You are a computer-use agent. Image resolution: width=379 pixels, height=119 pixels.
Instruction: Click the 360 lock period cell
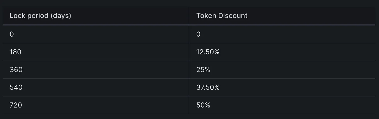click(x=16, y=70)
